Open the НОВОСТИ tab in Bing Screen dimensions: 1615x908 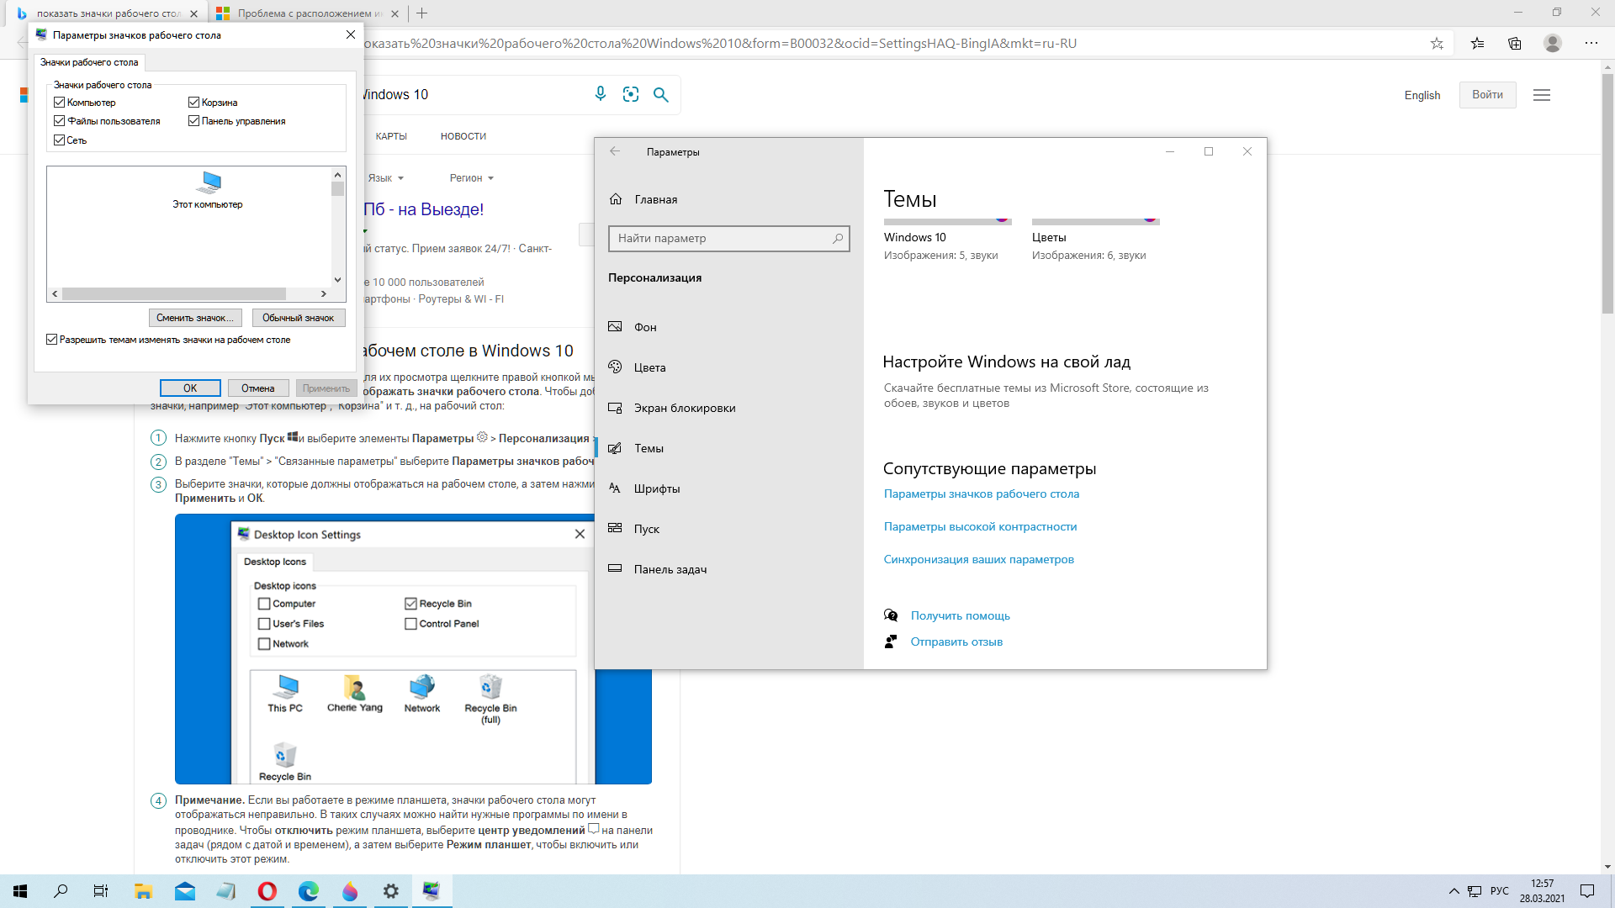(463, 136)
